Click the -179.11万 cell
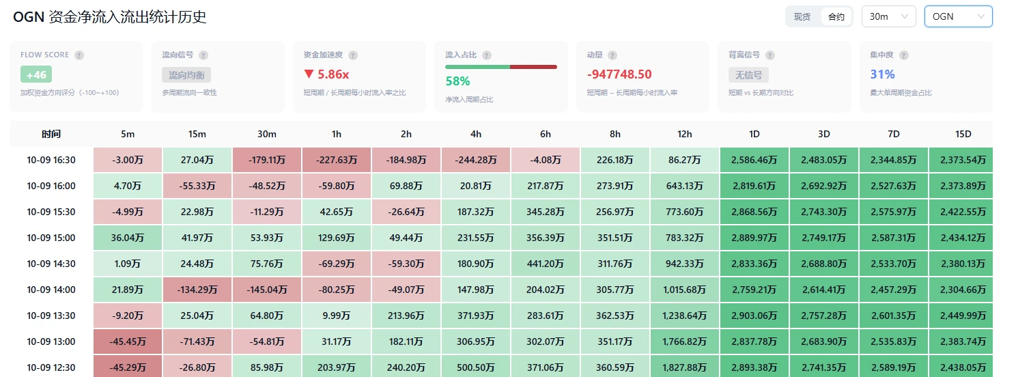The width and height of the screenshot is (1031, 377). [267, 160]
